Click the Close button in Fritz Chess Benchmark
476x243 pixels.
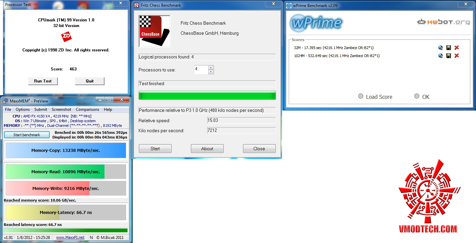pos(259,149)
